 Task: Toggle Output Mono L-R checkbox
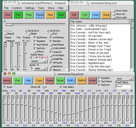tap(43, 58)
